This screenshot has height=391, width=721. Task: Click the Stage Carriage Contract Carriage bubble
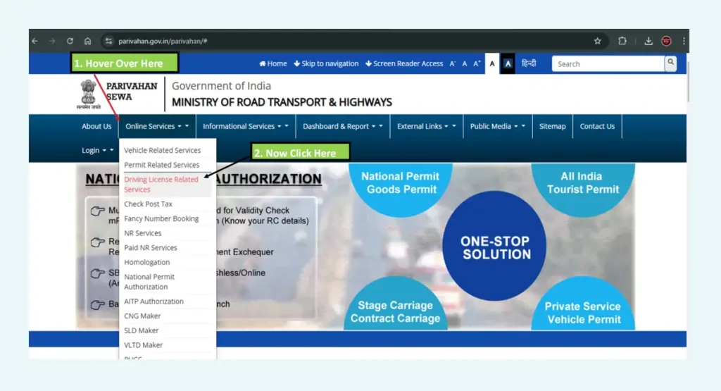[396, 306]
